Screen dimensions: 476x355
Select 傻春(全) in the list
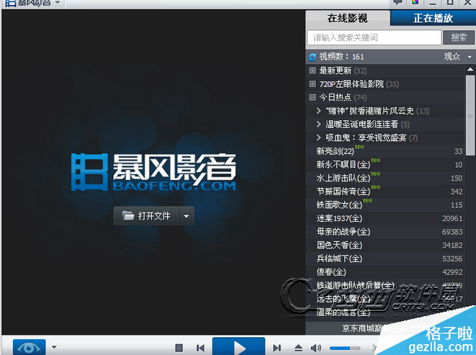pyautogui.click(x=385, y=271)
